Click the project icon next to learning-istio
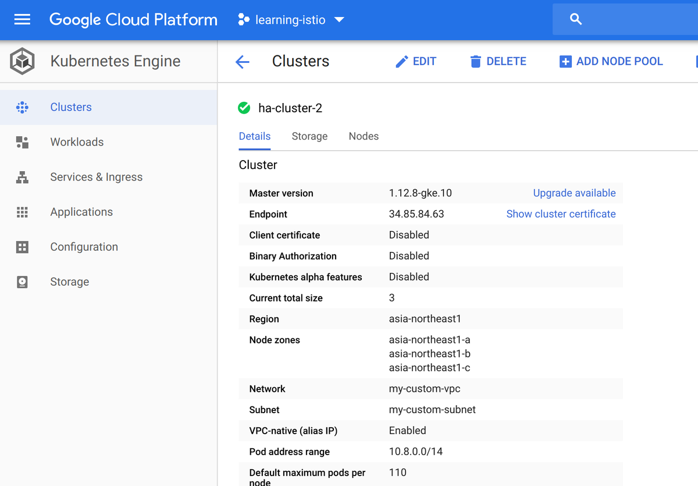Viewport: 698px width, 486px height. click(x=244, y=20)
